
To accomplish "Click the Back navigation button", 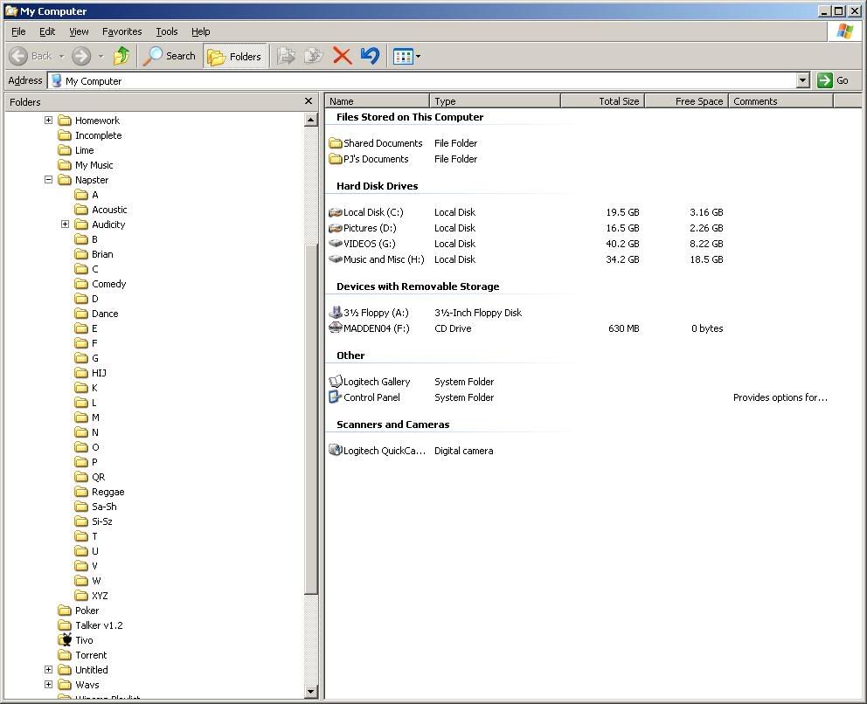I will (x=31, y=56).
